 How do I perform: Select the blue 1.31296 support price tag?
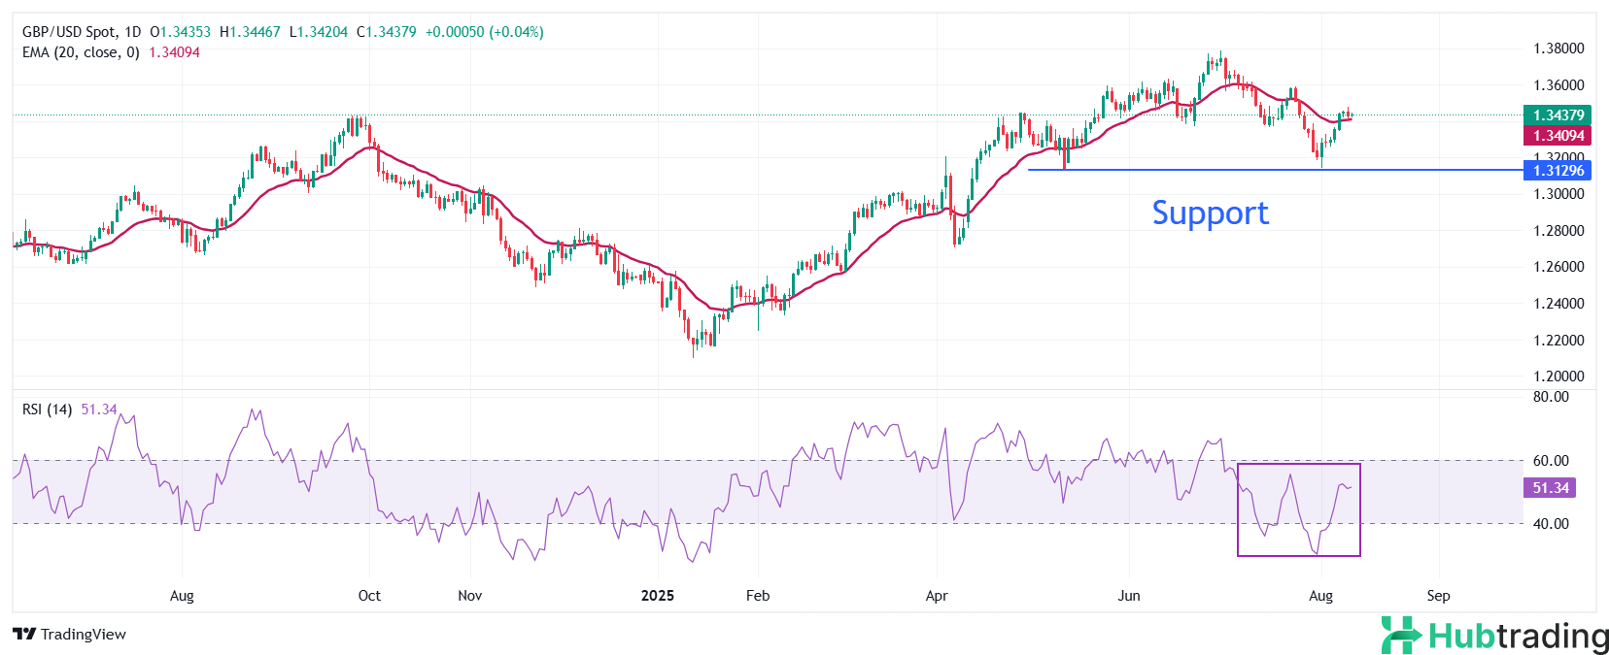click(x=1558, y=171)
